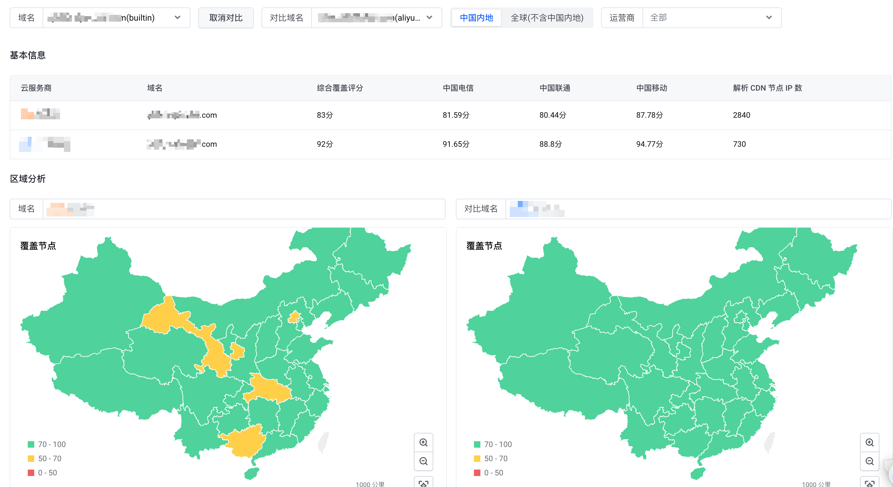Zoom out on the right comparison map
893x487 pixels.
click(x=869, y=461)
